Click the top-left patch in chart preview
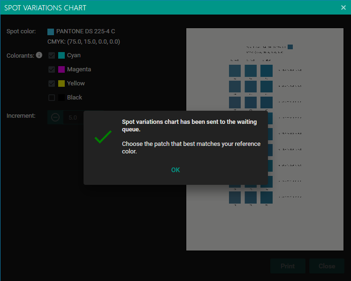The width and height of the screenshot is (351, 281). 235,71
